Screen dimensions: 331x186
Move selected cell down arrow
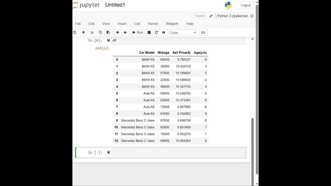[125, 33]
